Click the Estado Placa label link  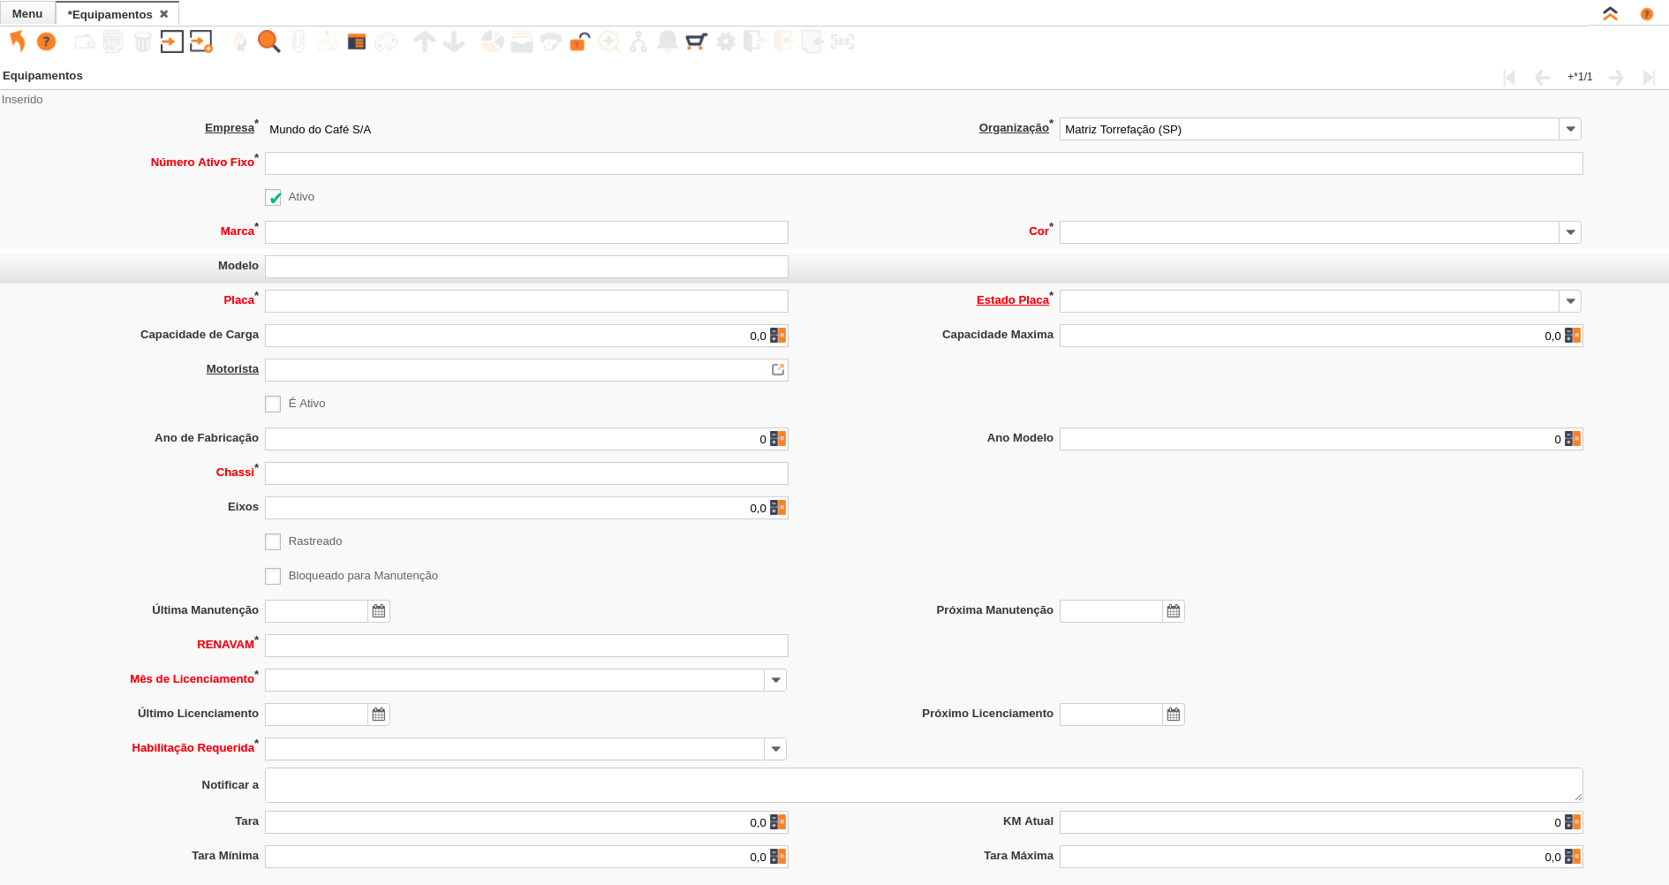[x=1012, y=300]
